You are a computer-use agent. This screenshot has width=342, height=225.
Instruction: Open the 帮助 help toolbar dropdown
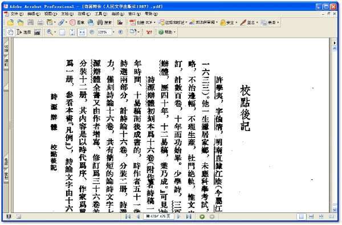pos(174,32)
